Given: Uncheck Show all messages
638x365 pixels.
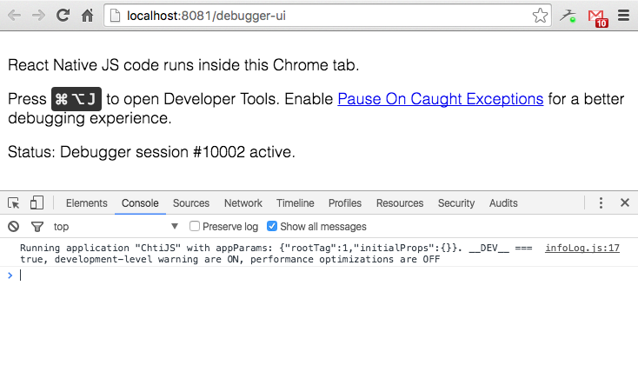Looking at the screenshot, I should pyautogui.click(x=272, y=226).
